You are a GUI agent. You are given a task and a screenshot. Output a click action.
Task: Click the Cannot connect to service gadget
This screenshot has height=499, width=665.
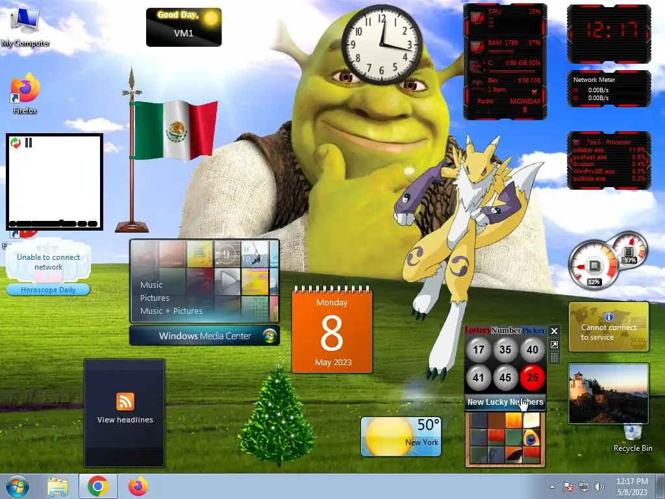[x=609, y=327]
